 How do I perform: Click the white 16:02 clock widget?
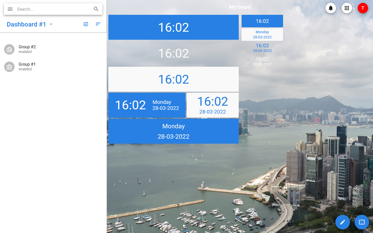[x=173, y=79]
